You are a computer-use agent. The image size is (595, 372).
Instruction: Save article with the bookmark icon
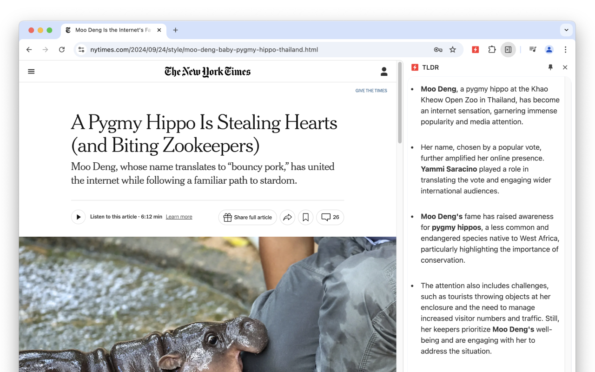(305, 217)
